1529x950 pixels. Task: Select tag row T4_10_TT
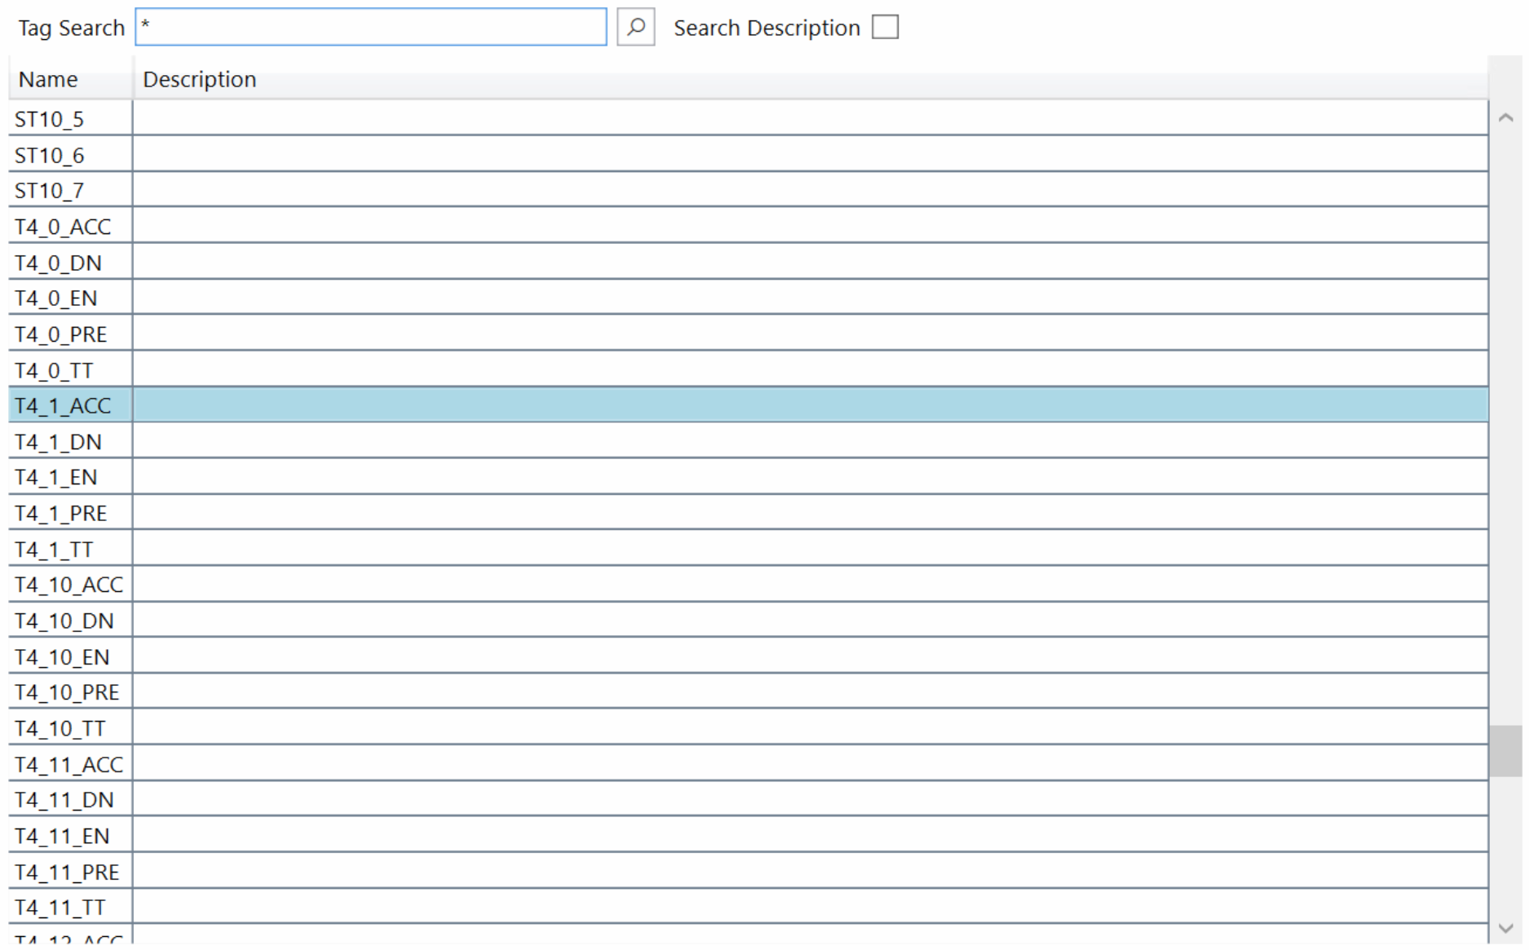[x=749, y=728]
